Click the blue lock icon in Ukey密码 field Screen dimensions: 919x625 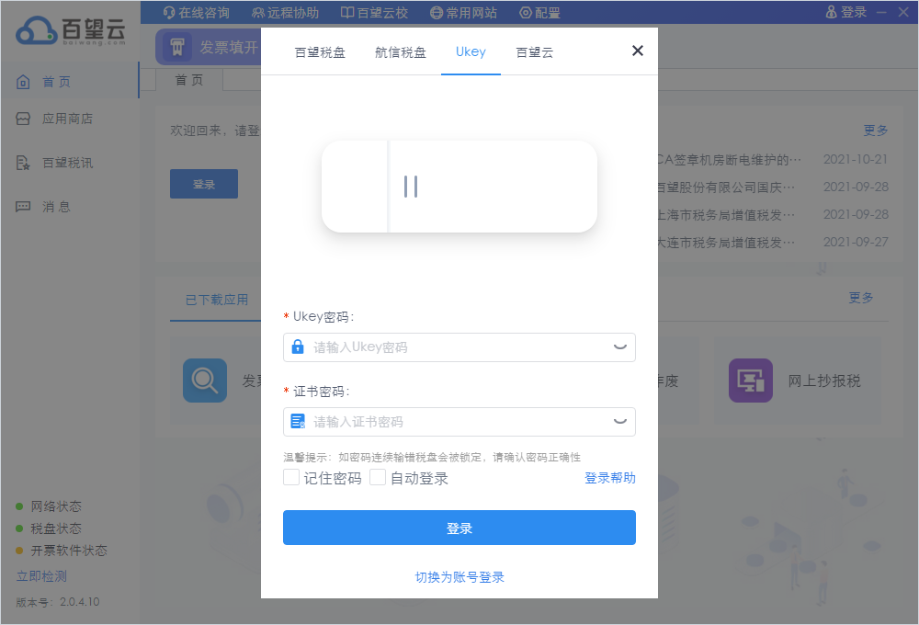298,347
